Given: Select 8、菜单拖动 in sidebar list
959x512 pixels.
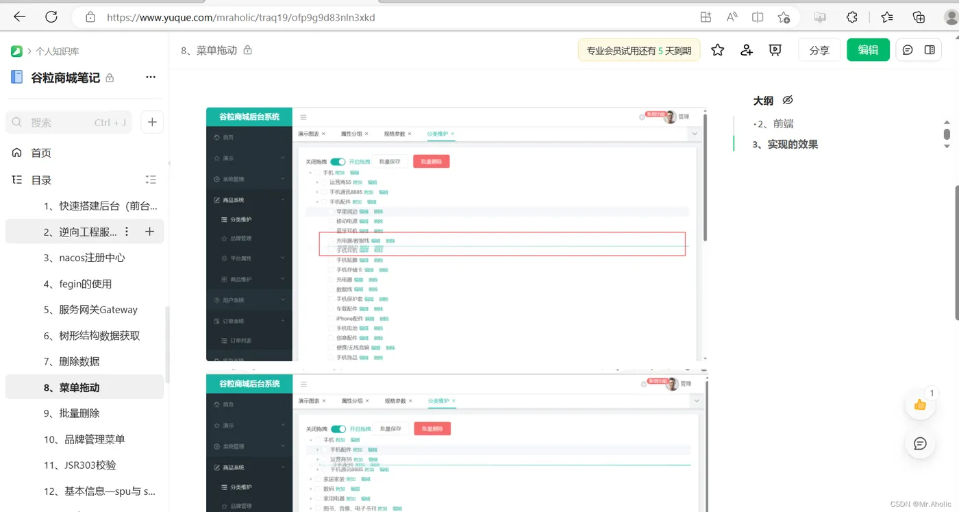Looking at the screenshot, I should pyautogui.click(x=84, y=387).
